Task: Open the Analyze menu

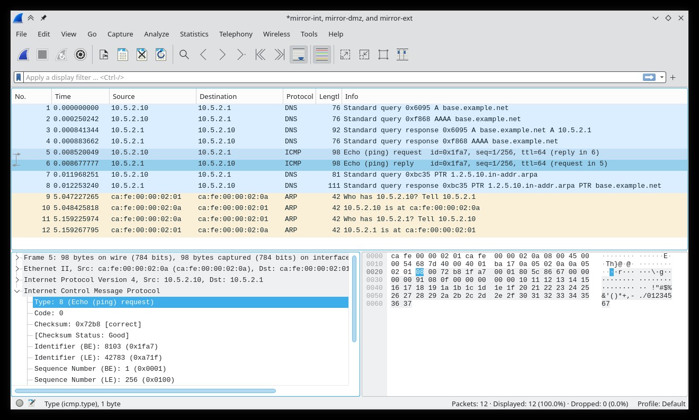Action: 156,34
